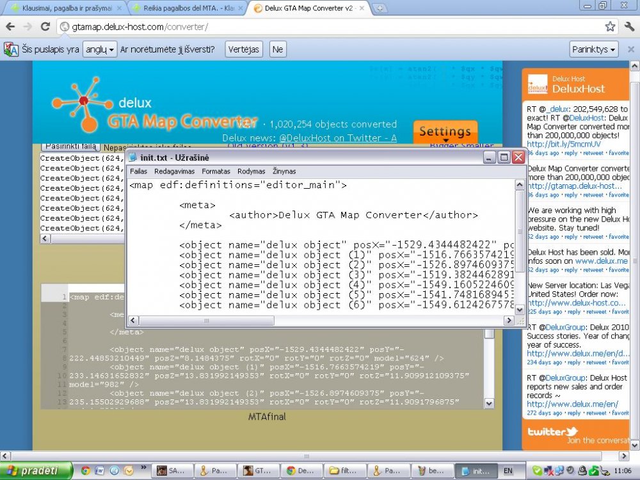Open the Failas menu in Notepad
The width and height of the screenshot is (640, 480).
pos(138,172)
